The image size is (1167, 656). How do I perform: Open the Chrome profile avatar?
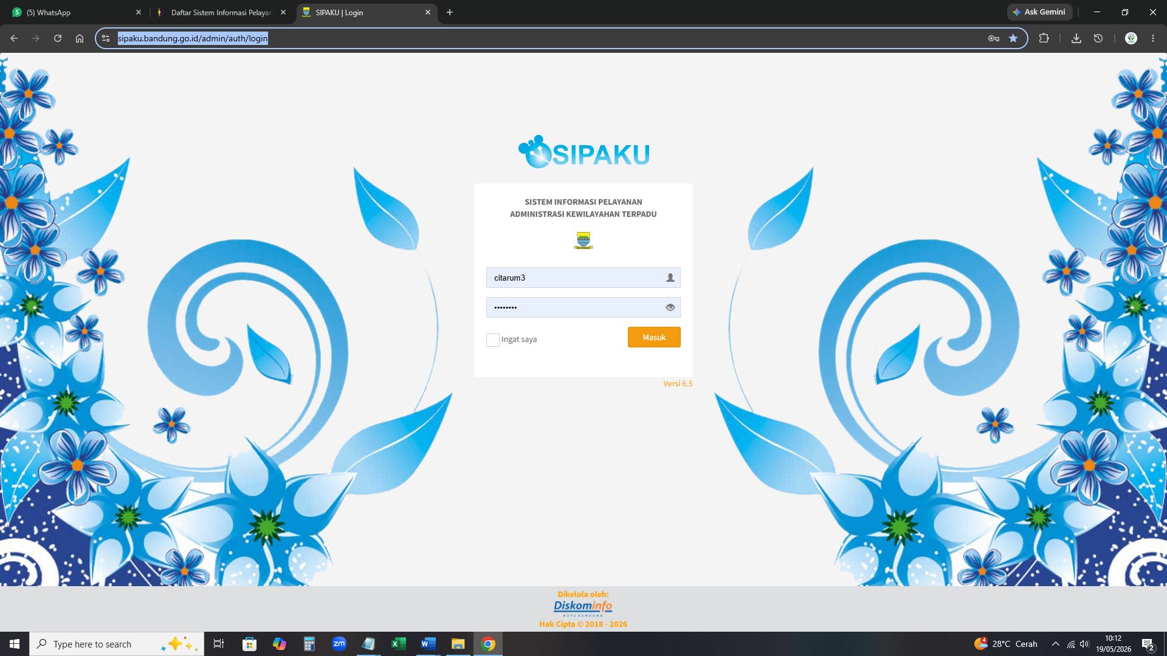(1131, 38)
